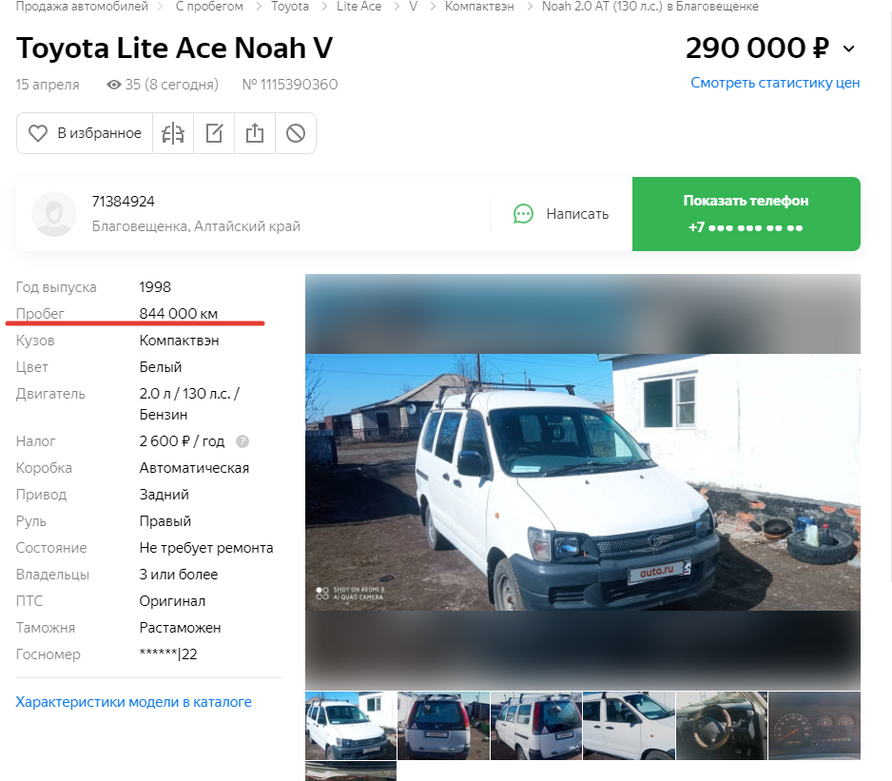This screenshot has height=781, width=892.
Task: Click body type value 'Компактвэн'
Action: tap(179, 341)
